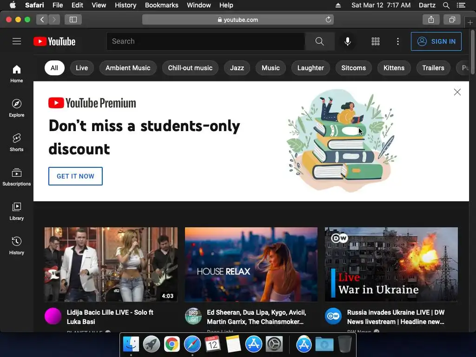The width and height of the screenshot is (476, 357).
Task: Open the three-dot settings menu
Action: click(398, 41)
